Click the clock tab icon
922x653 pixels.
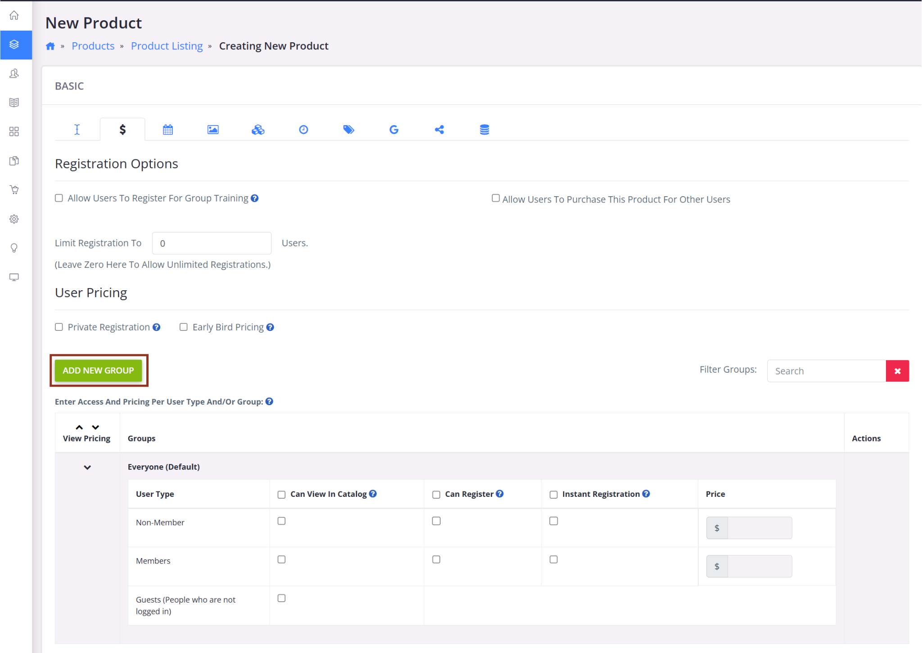click(303, 130)
